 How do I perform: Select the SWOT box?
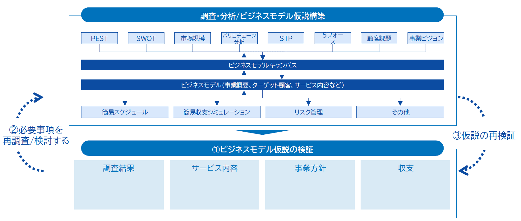tap(146, 38)
